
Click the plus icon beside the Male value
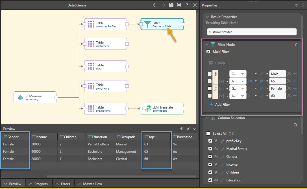(295, 74)
